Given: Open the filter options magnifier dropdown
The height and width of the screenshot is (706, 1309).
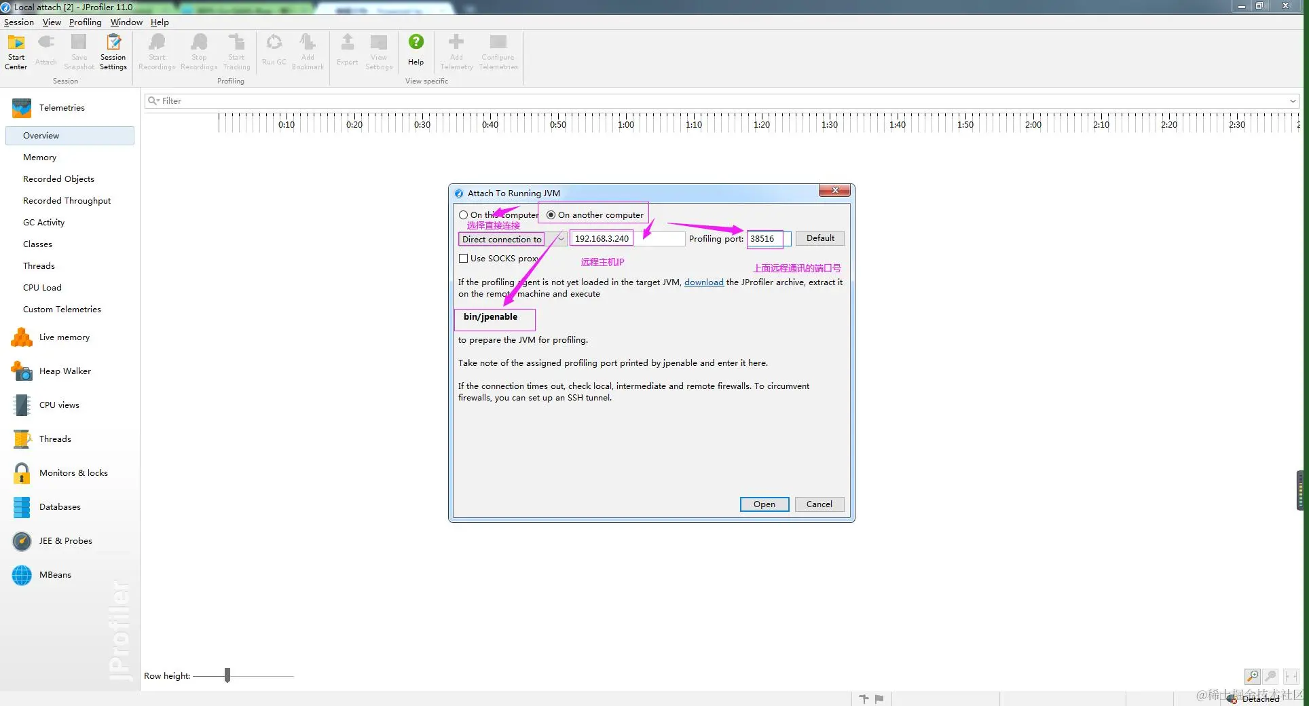Looking at the screenshot, I should (153, 101).
